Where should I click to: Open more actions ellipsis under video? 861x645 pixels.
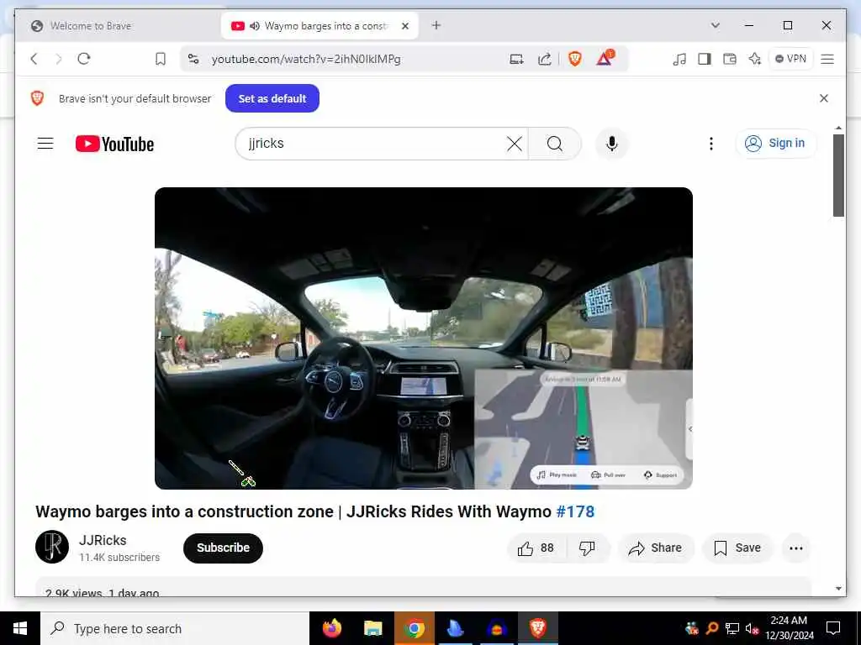point(795,548)
